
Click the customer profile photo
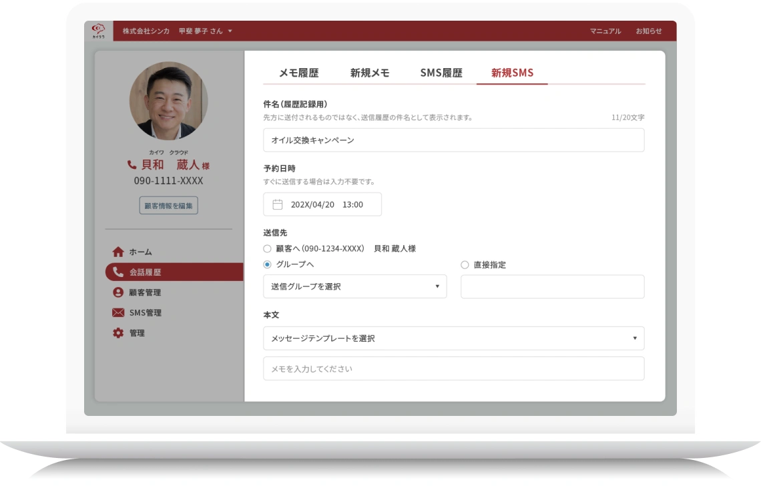[x=168, y=101]
